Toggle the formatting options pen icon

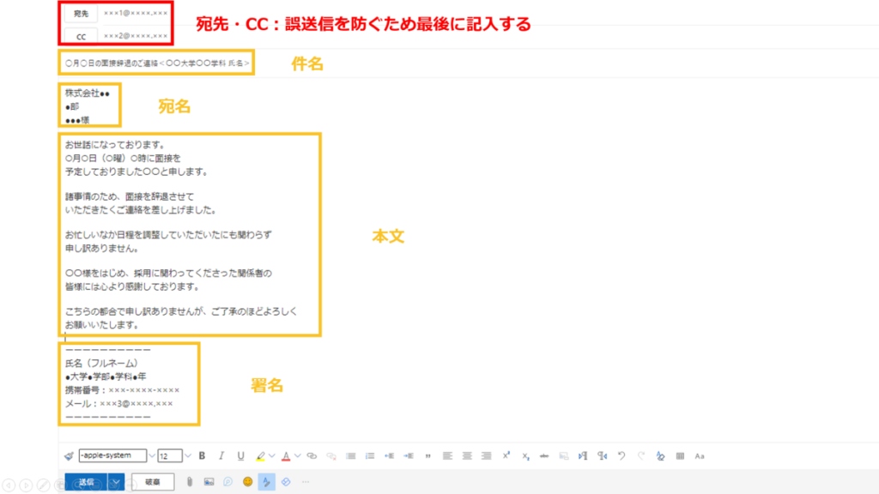[267, 482]
